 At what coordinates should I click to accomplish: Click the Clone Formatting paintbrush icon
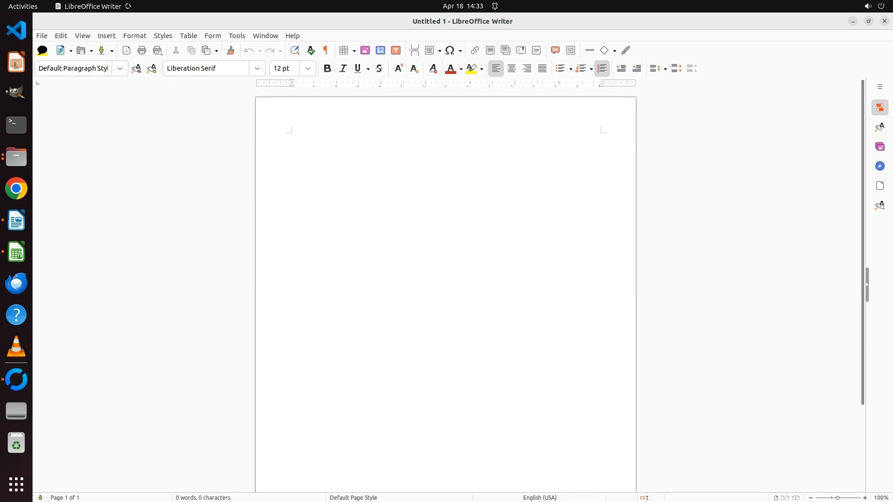(x=231, y=50)
